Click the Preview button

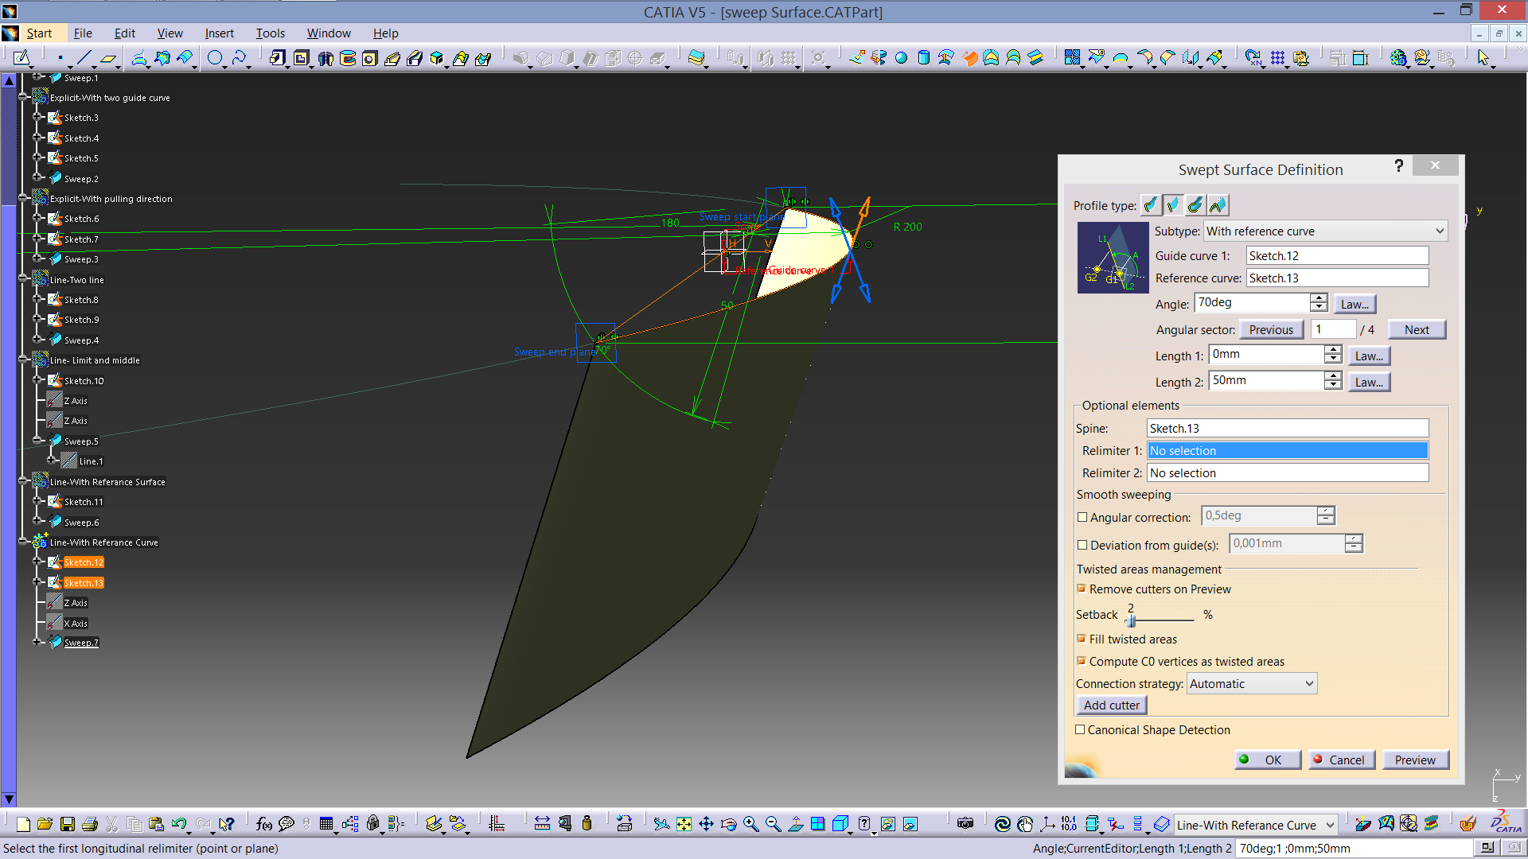coord(1415,760)
